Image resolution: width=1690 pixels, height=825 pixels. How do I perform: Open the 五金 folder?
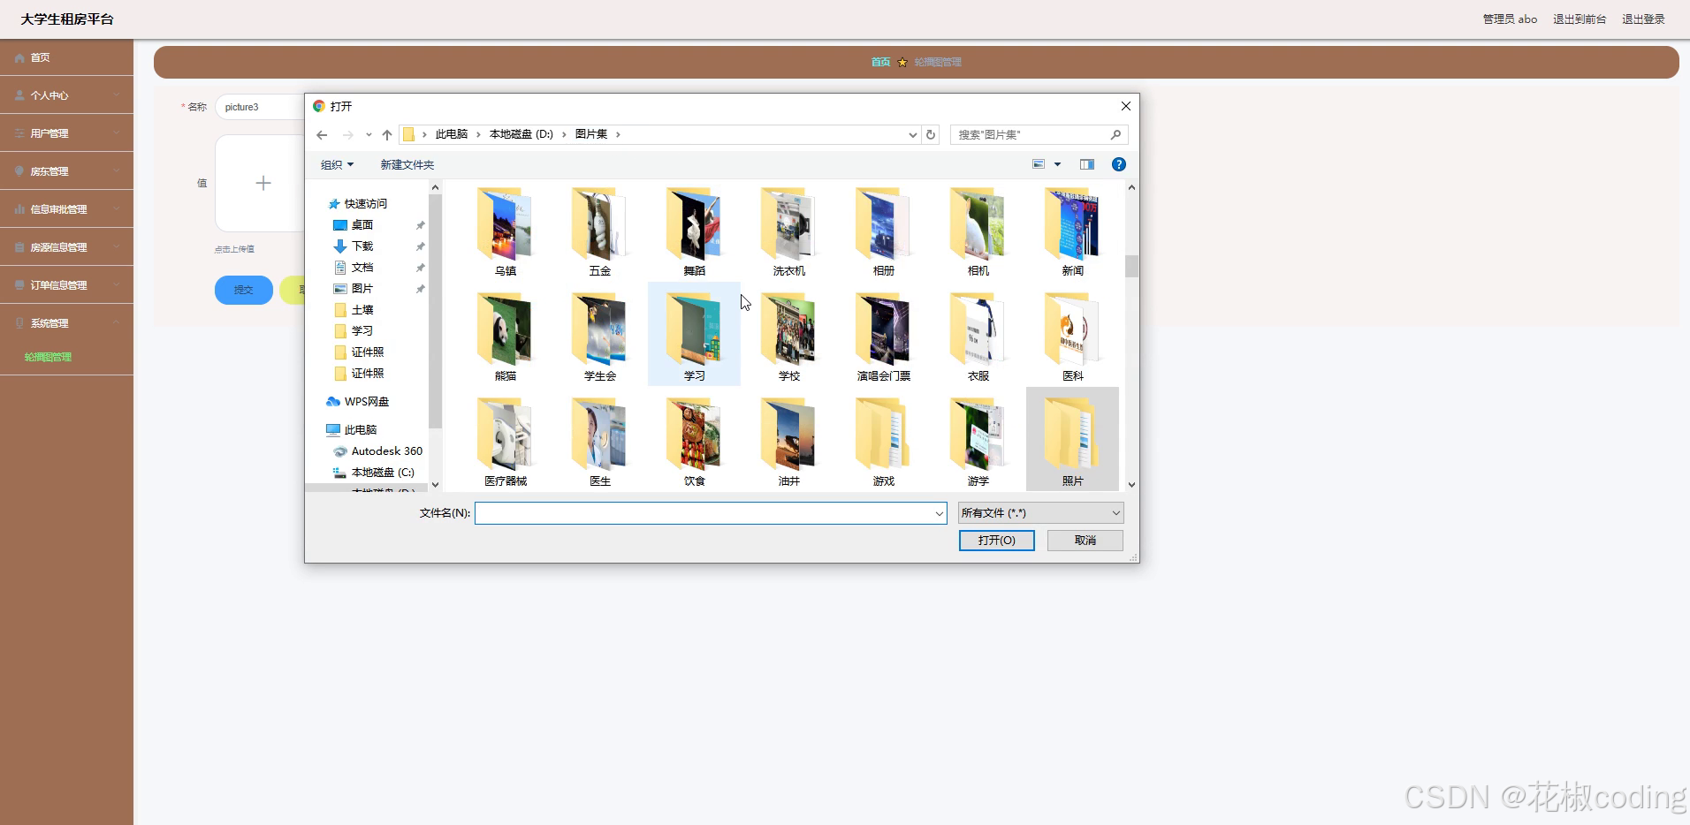coord(599,231)
